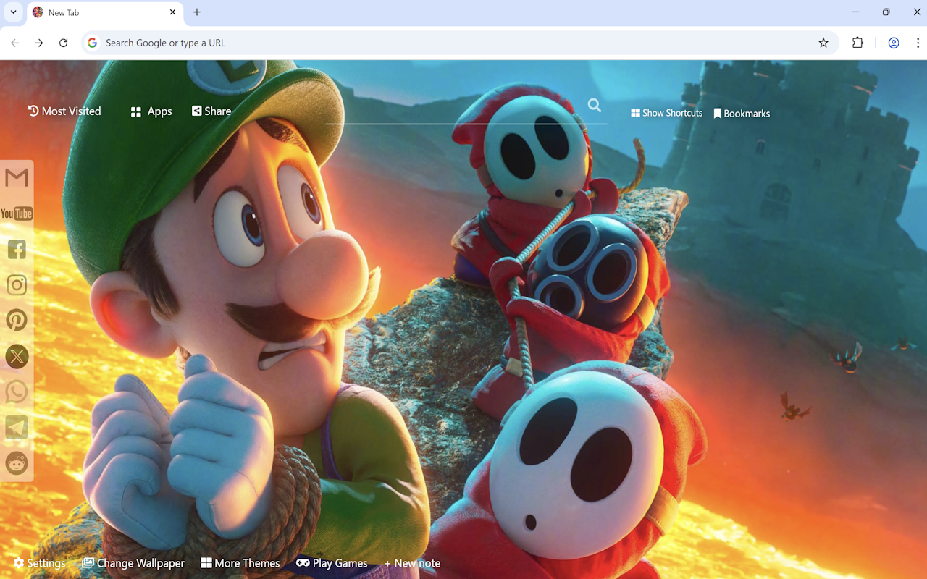Open YouTube from the left sidebar

tap(16, 213)
